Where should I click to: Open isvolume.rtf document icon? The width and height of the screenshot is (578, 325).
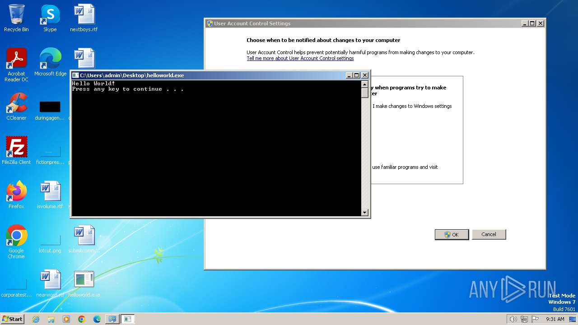click(50, 195)
